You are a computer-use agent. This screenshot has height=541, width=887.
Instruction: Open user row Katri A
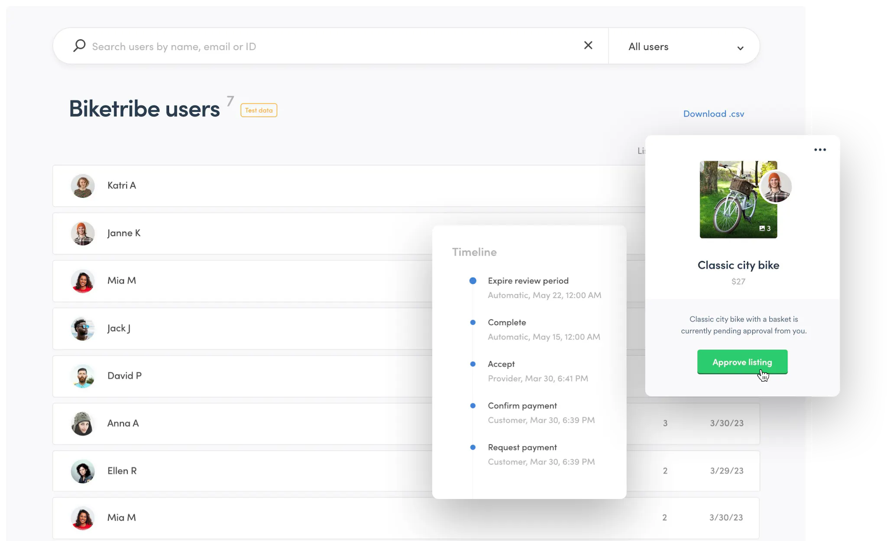(349, 186)
